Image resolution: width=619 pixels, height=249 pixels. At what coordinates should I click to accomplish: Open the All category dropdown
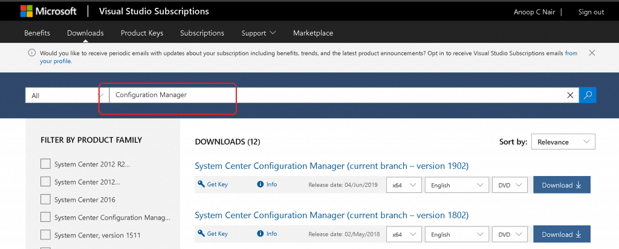[67, 95]
